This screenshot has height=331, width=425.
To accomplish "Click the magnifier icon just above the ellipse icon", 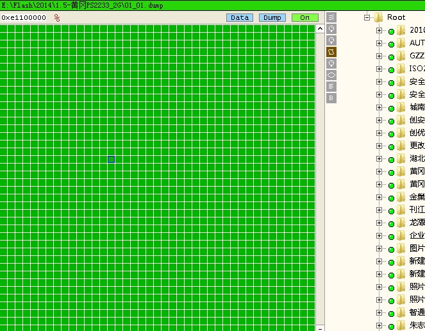I will pos(331,64).
